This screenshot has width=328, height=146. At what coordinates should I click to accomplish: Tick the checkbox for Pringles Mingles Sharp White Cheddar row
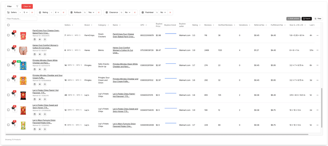[8, 65]
